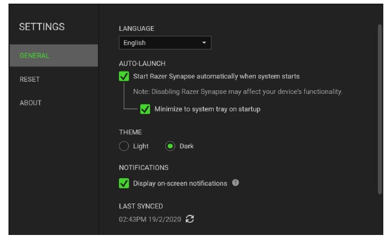Toggle Minimize to system tray on startup
390x238 pixels.
145,109
